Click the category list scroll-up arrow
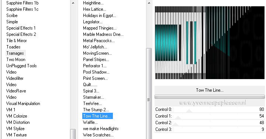This screenshot has width=266, height=139. (x=73, y=3)
